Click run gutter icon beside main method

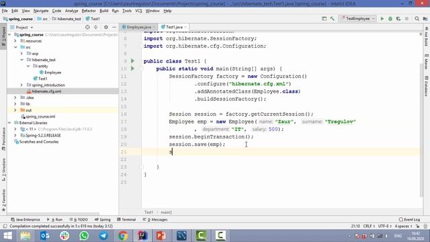[132, 69]
